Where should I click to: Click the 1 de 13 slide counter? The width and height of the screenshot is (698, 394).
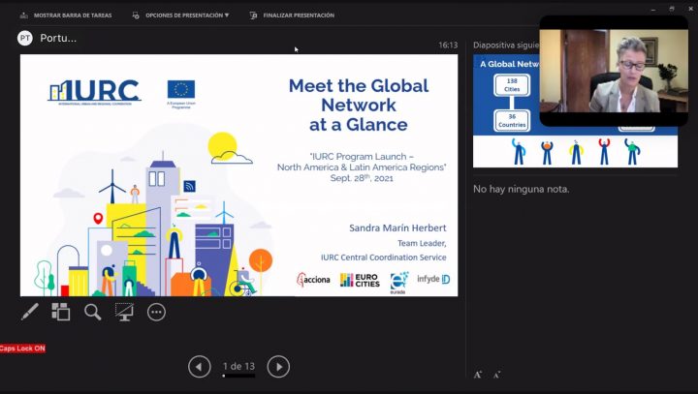tap(238, 366)
